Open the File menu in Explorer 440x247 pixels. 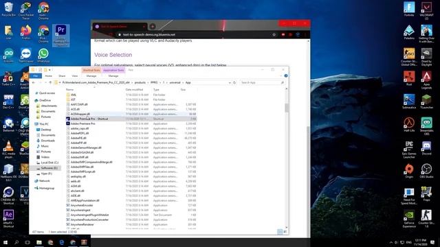[x=36, y=76]
